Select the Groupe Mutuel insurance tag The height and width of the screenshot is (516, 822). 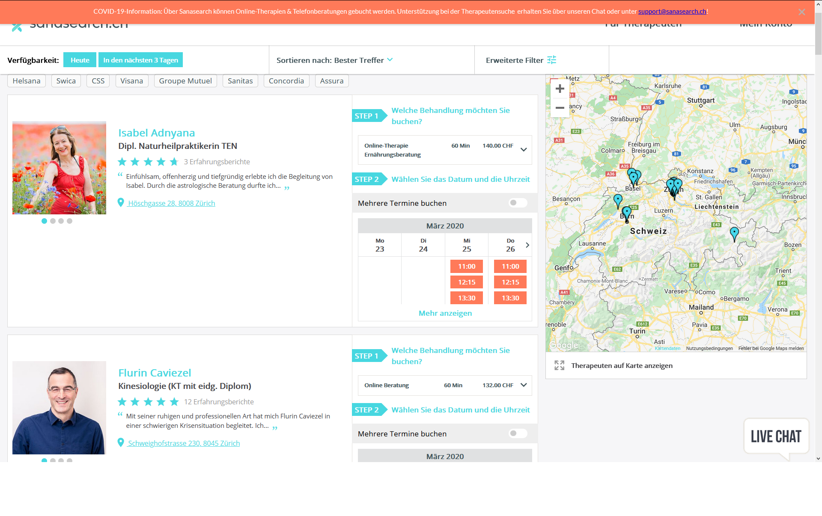point(185,81)
